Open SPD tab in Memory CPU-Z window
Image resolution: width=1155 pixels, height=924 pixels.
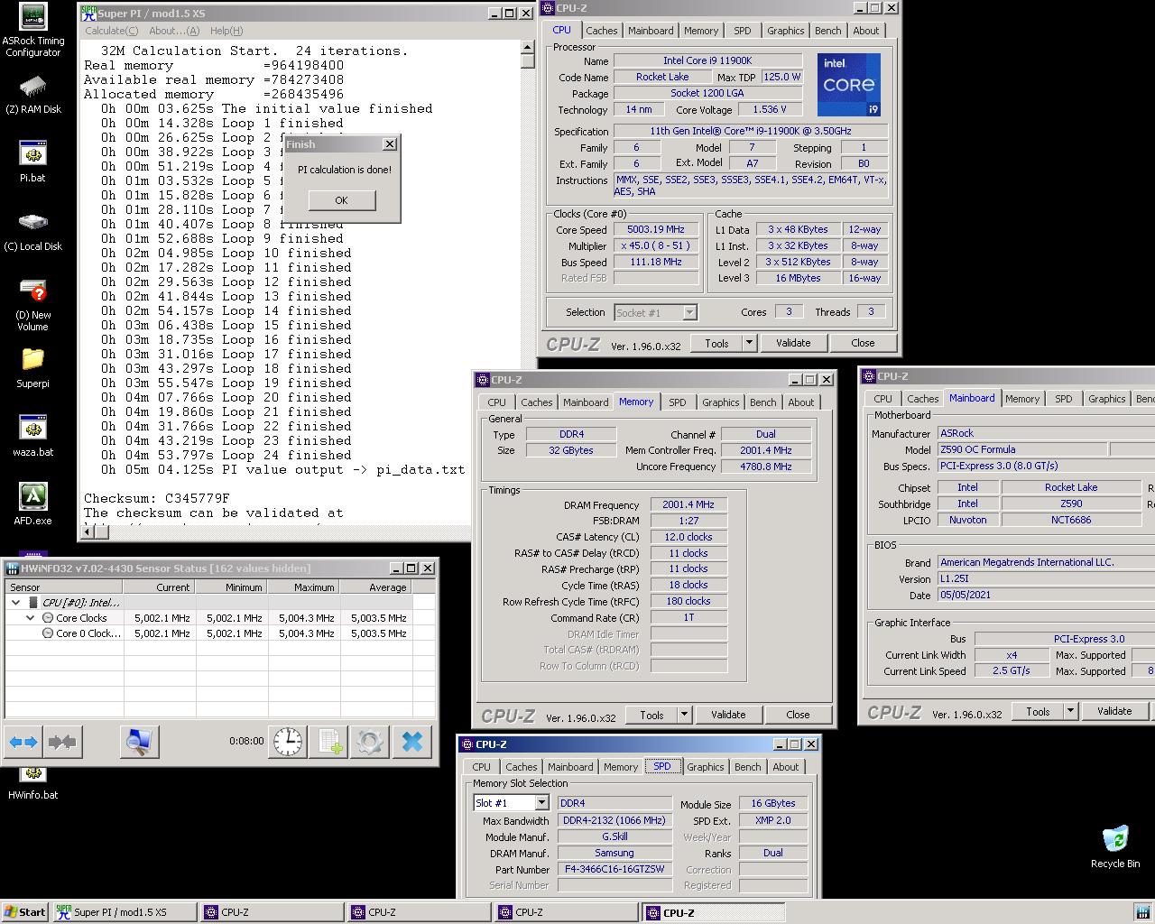pos(677,402)
